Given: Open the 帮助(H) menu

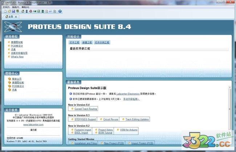Looking at the screenshot, I should 25,7.
